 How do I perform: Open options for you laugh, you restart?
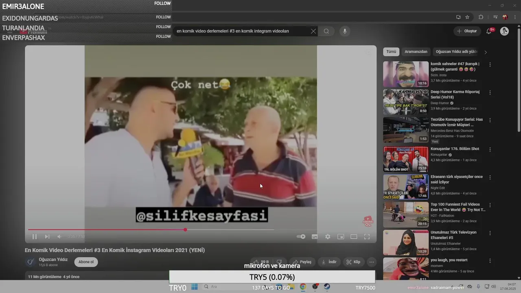[490, 261]
